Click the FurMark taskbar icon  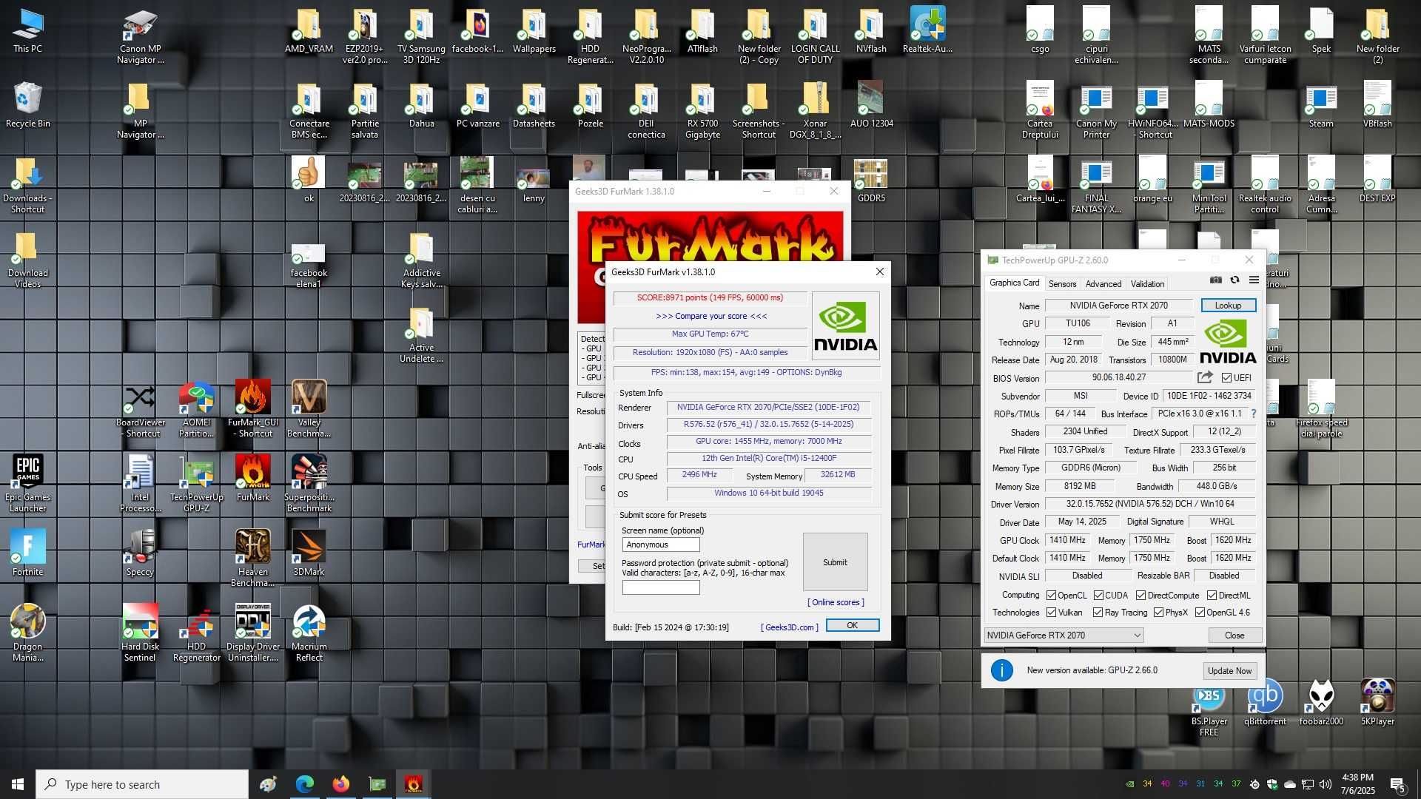413,783
